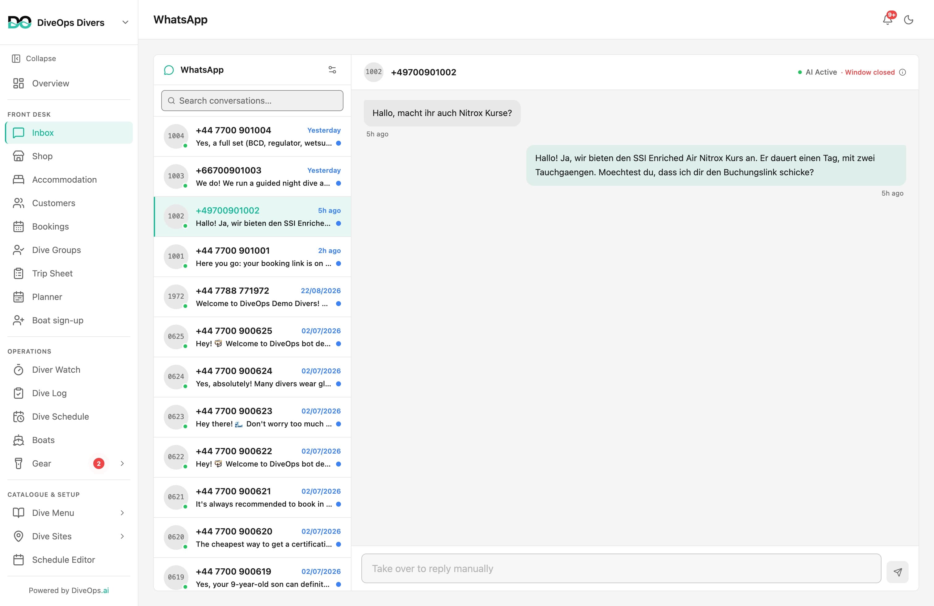Click the Dive Schedule icon
Viewport: 934px width, 606px height.
(x=19, y=417)
